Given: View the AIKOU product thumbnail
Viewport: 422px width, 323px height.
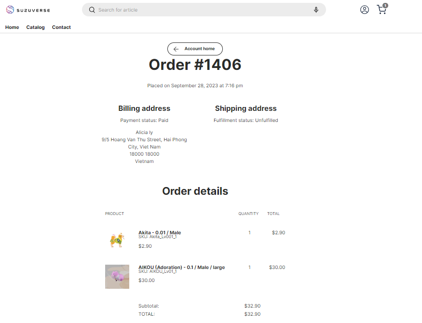Looking at the screenshot, I should [x=117, y=276].
